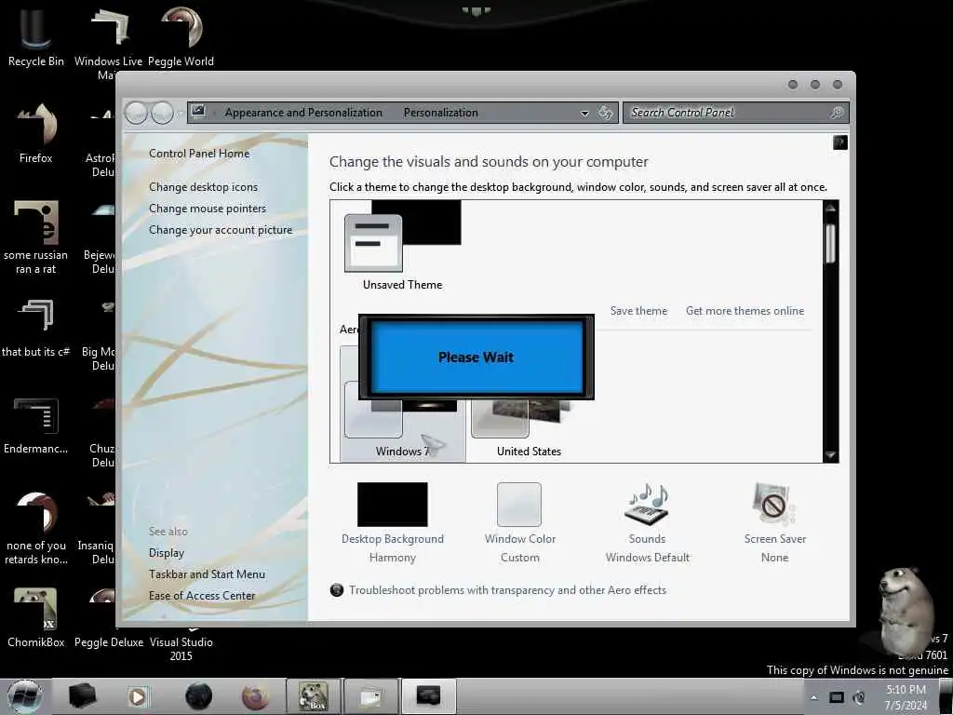Screen dimensions: 953x715
Task: Select the United States theme
Action: [x=529, y=425]
